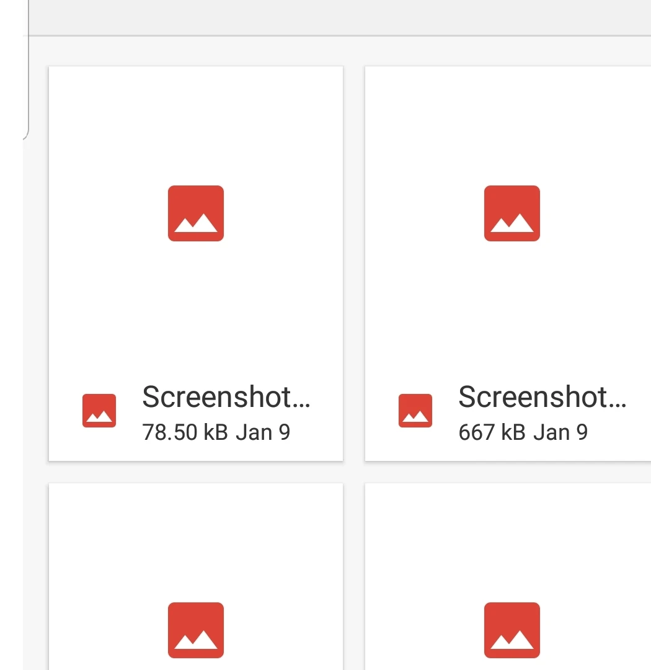Select empty preview area above 78.50 kB card icon

[195, 124]
